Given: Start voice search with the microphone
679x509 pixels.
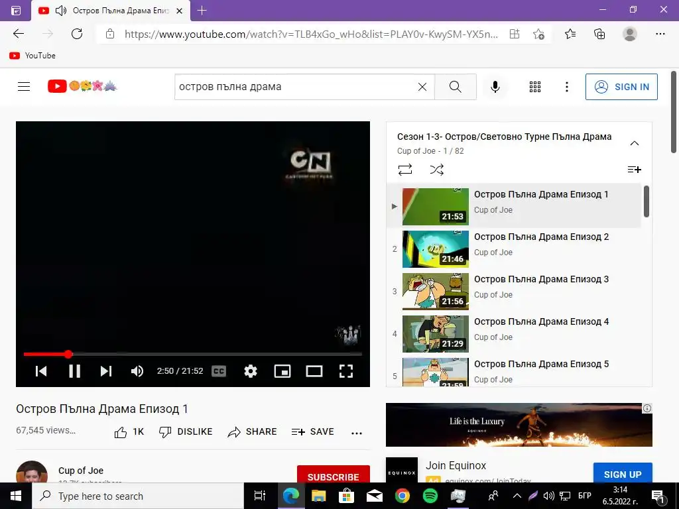Looking at the screenshot, I should tap(495, 87).
